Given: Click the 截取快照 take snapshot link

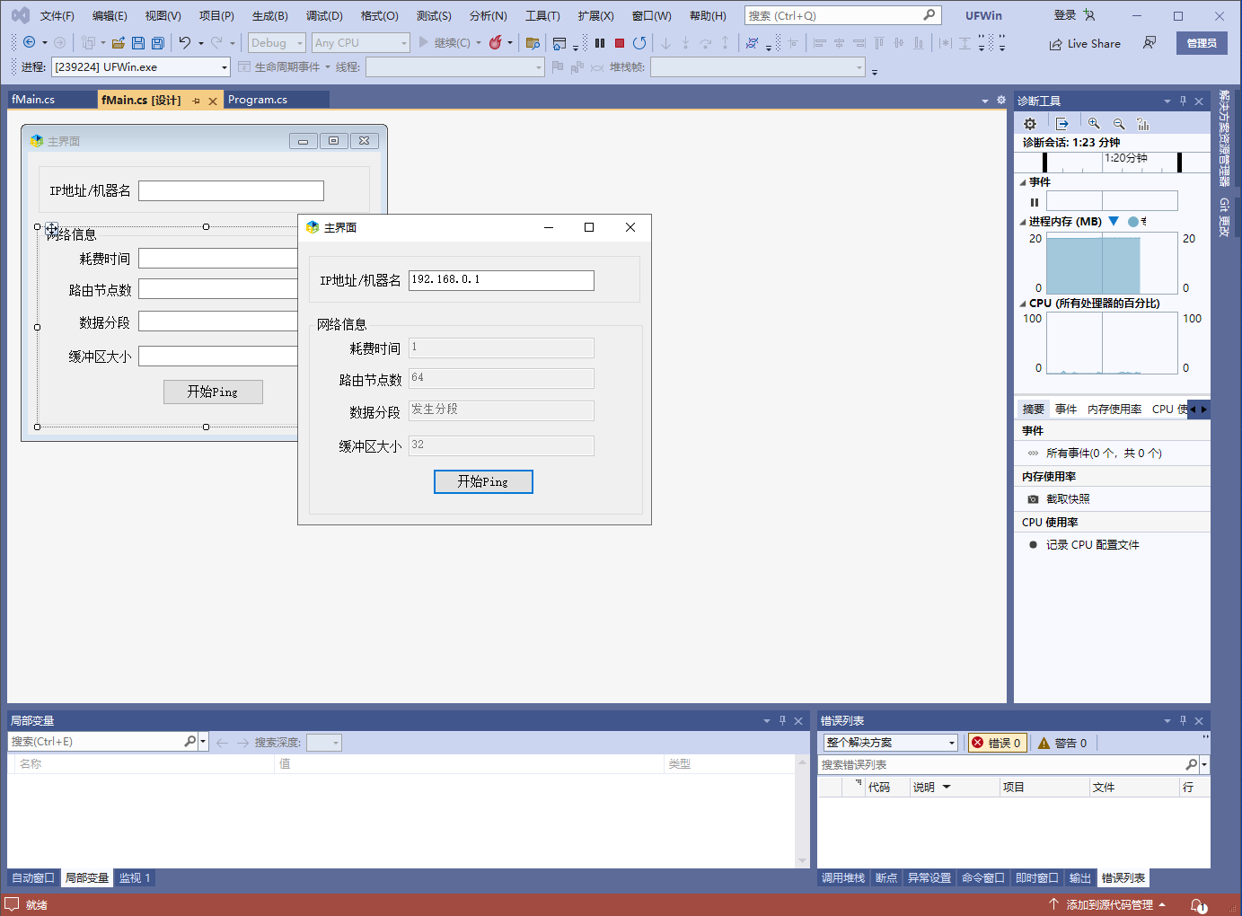Looking at the screenshot, I should [1068, 499].
